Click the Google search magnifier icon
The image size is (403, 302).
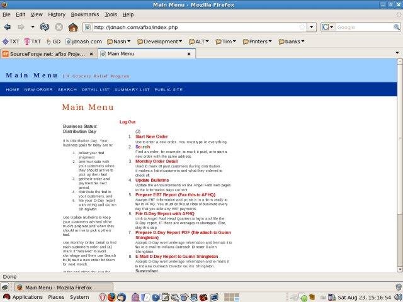(397, 27)
